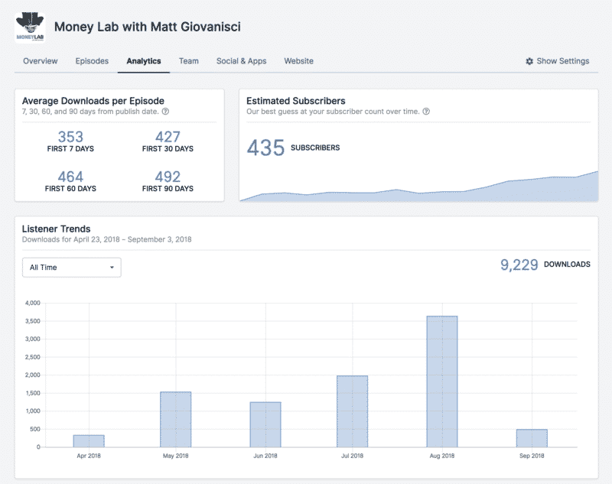Click the 4,000 y-axis label
The width and height of the screenshot is (612, 484).
tap(33, 303)
